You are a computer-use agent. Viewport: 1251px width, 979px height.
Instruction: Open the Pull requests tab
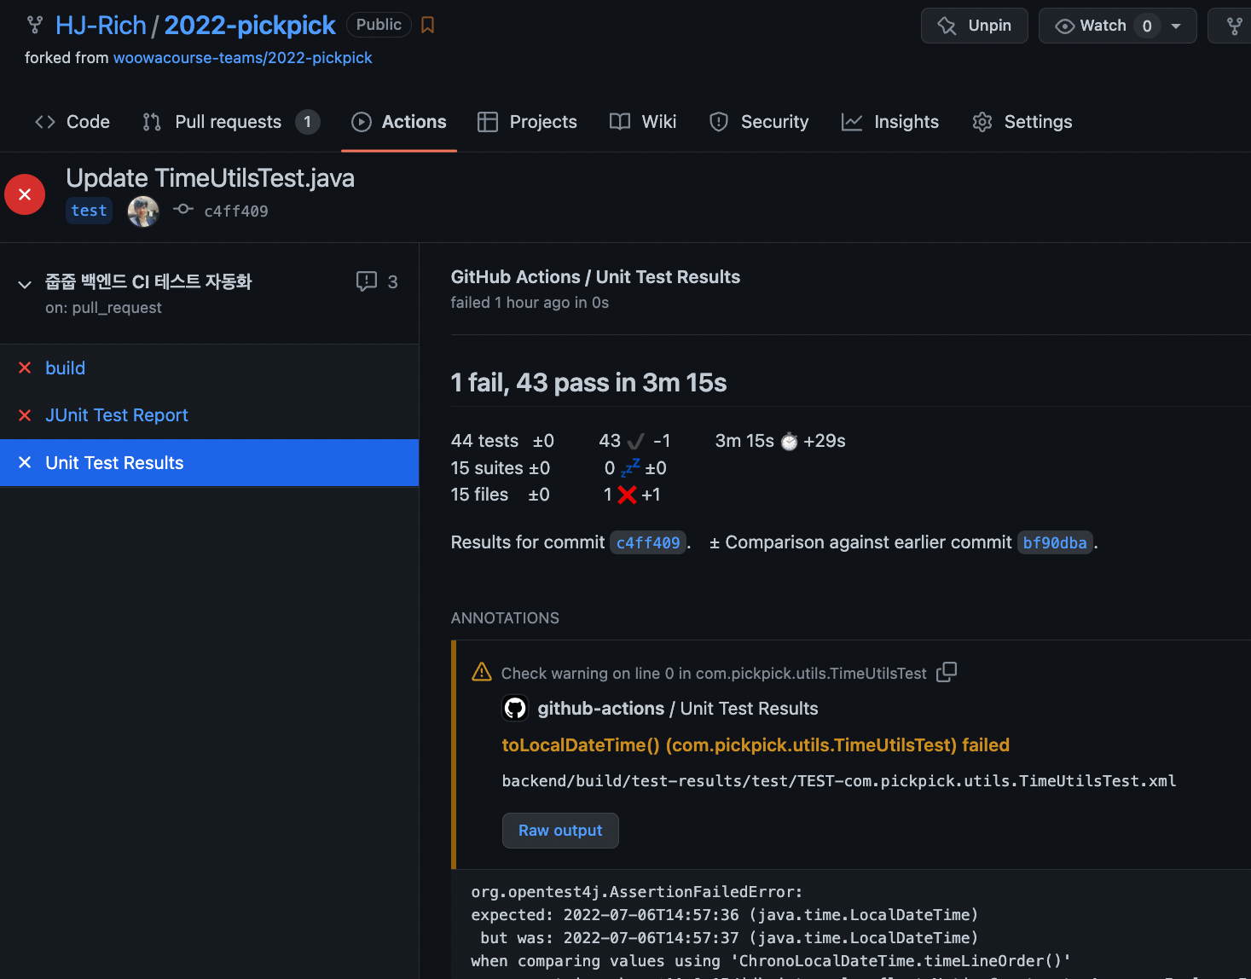[x=231, y=122]
